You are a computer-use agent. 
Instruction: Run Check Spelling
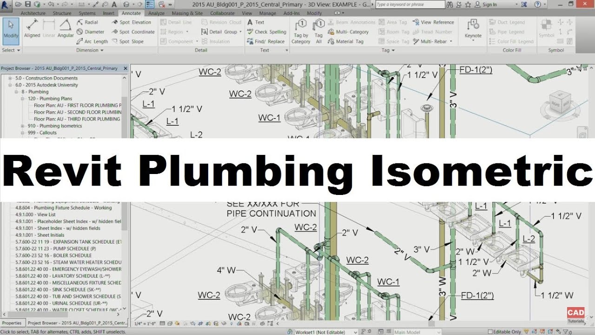tap(266, 32)
